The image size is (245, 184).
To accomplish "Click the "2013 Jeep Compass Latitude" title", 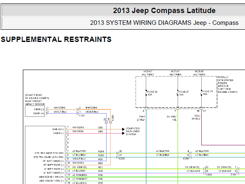I will [x=164, y=11].
